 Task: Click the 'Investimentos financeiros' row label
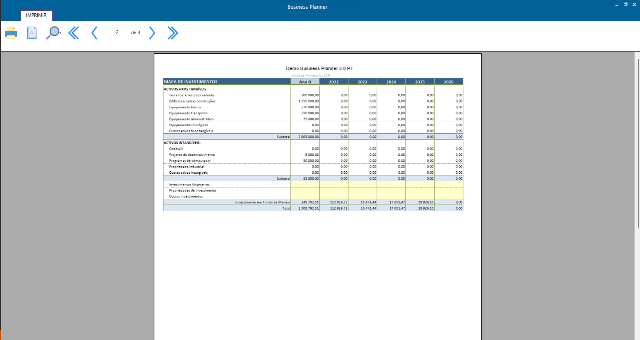coord(189,185)
